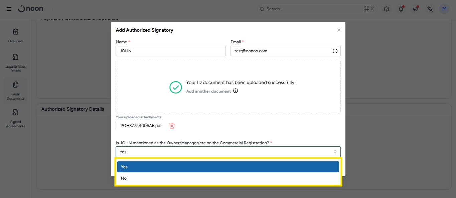The width and height of the screenshot is (456, 198).
Task: Click Add another document link
Action: 208,91
